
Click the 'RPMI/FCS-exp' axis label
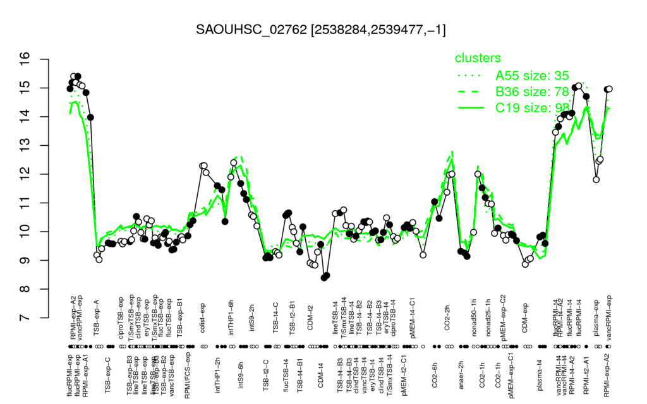pos(187,376)
